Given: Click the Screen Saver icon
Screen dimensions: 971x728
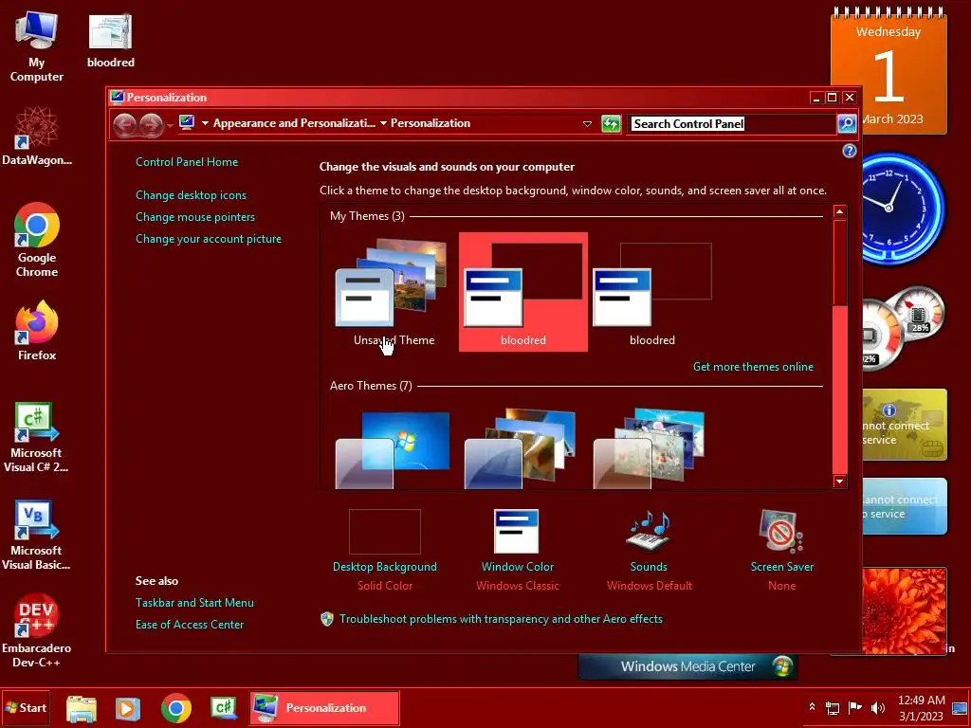Looking at the screenshot, I should point(781,531).
